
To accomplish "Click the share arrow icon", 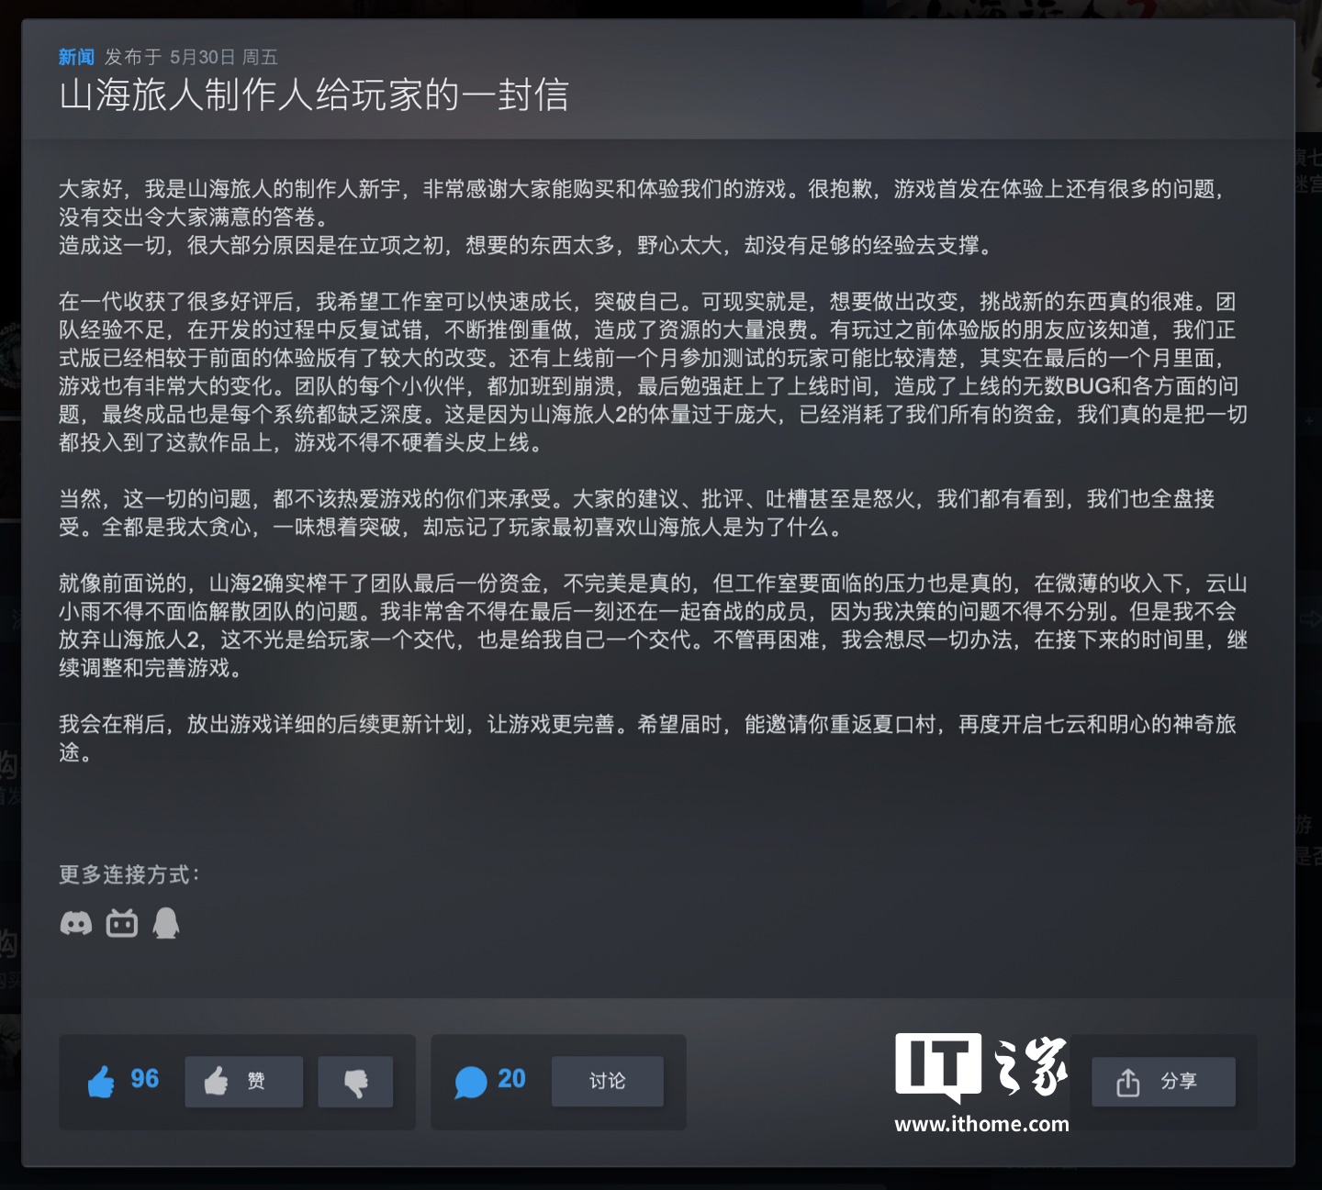I will pyautogui.click(x=1127, y=1083).
